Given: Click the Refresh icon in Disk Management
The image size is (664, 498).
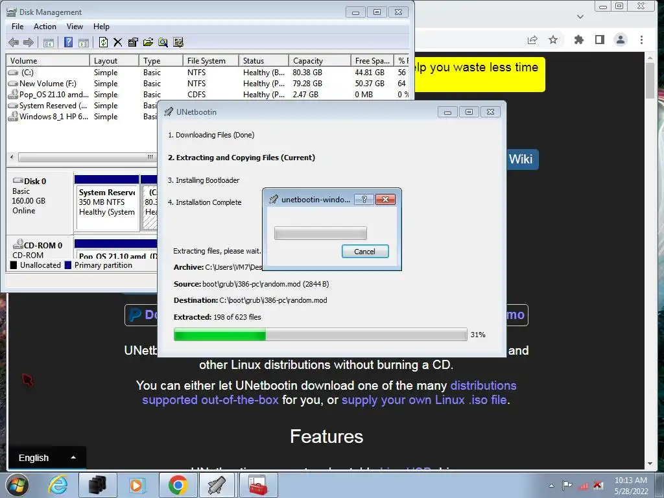Looking at the screenshot, I should tap(103, 42).
